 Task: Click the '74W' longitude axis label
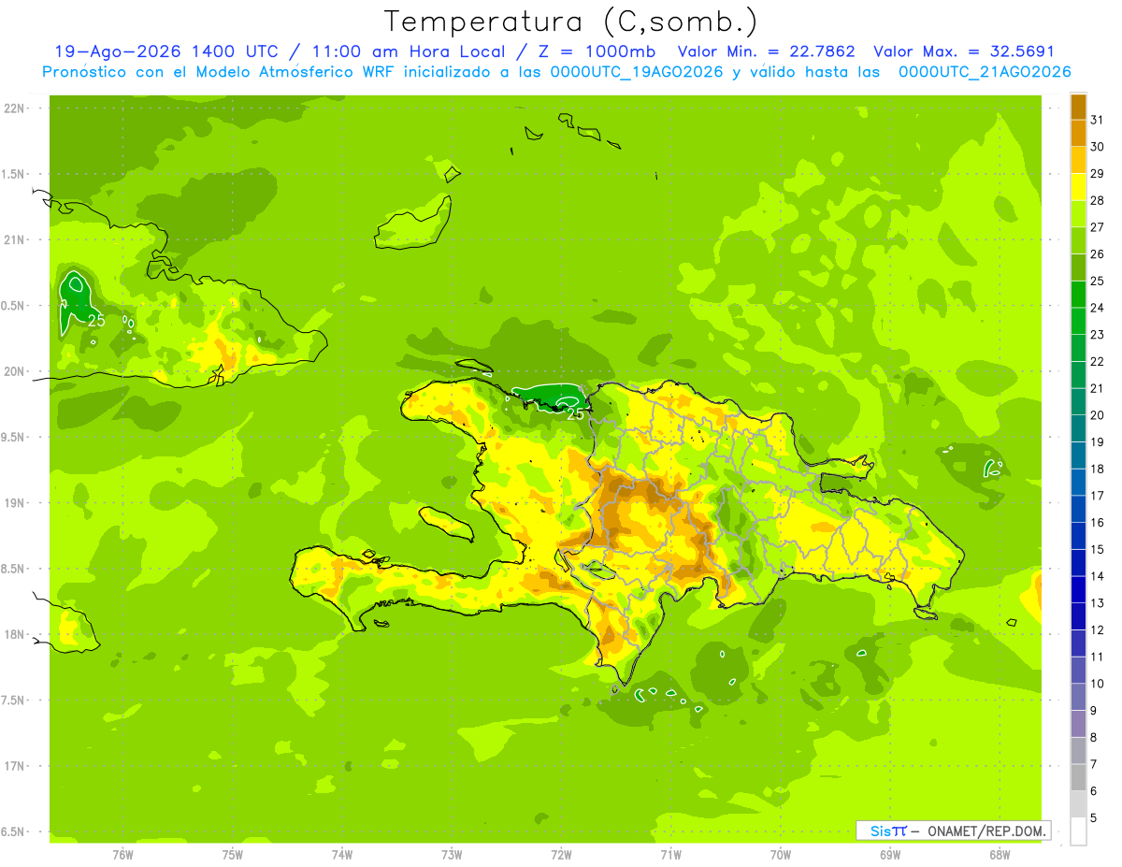(342, 854)
